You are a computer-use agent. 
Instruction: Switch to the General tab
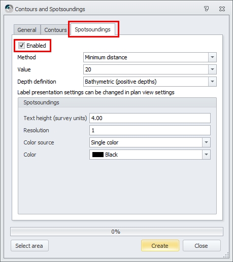tap(27, 30)
